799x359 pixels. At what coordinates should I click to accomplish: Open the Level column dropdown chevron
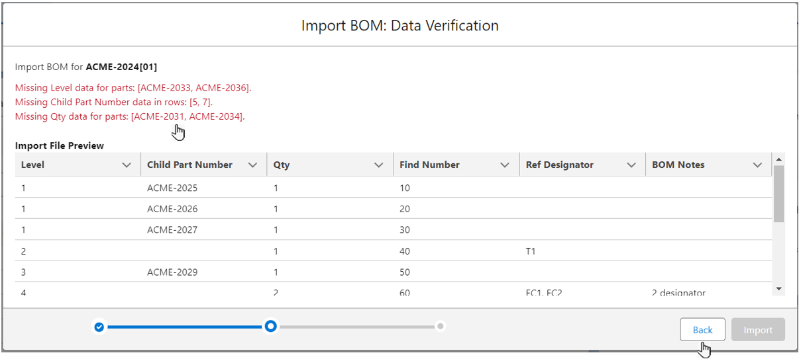coord(127,165)
